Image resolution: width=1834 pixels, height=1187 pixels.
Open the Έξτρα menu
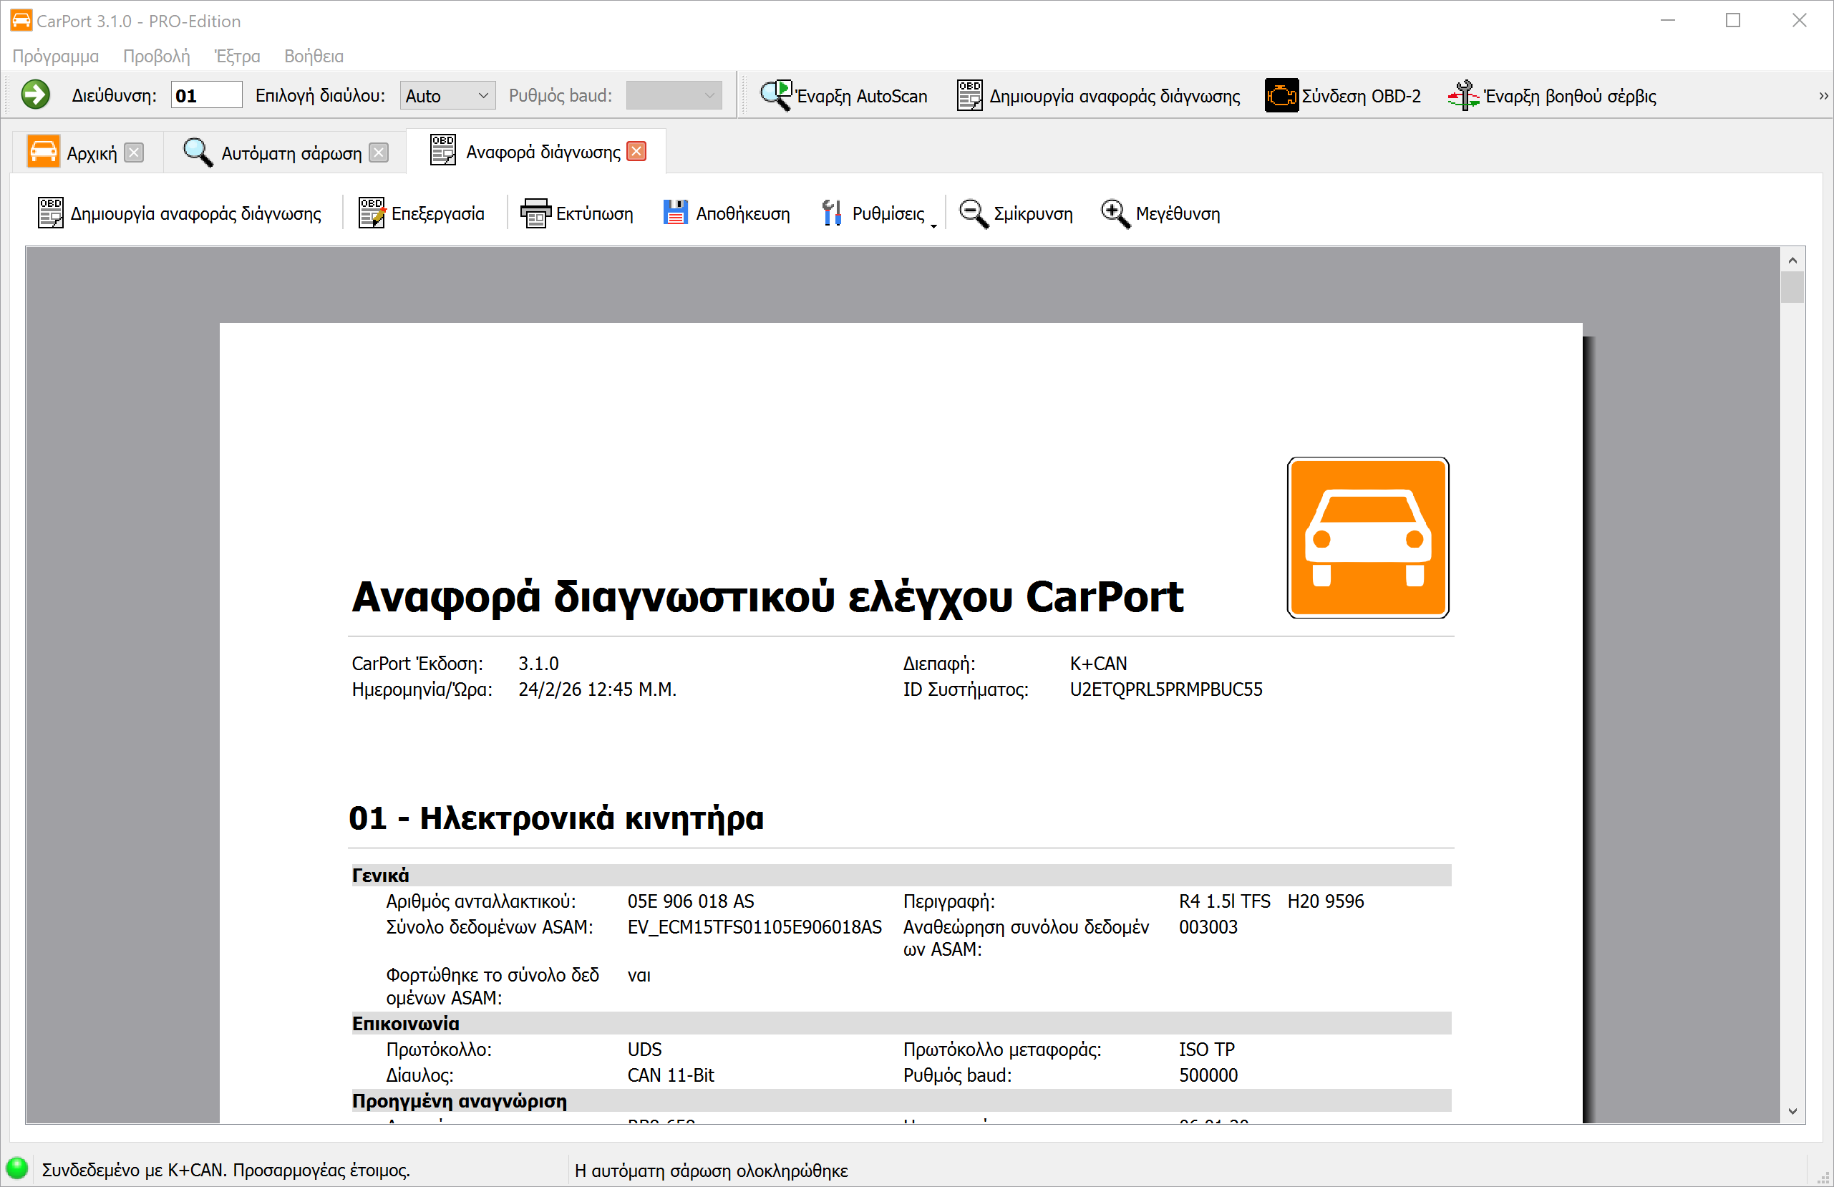coord(236,57)
